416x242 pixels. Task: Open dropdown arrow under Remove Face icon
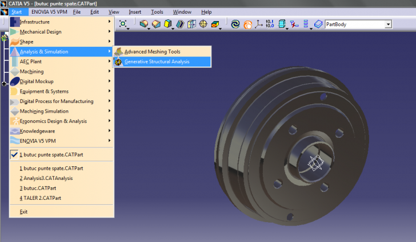[220, 28]
